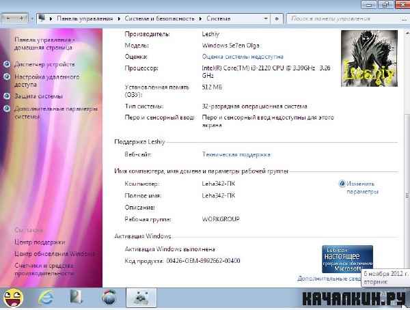The height and width of the screenshot is (310, 410).
Task: Select the Leha342-ПК value in Полное имя row
Action: point(219,195)
